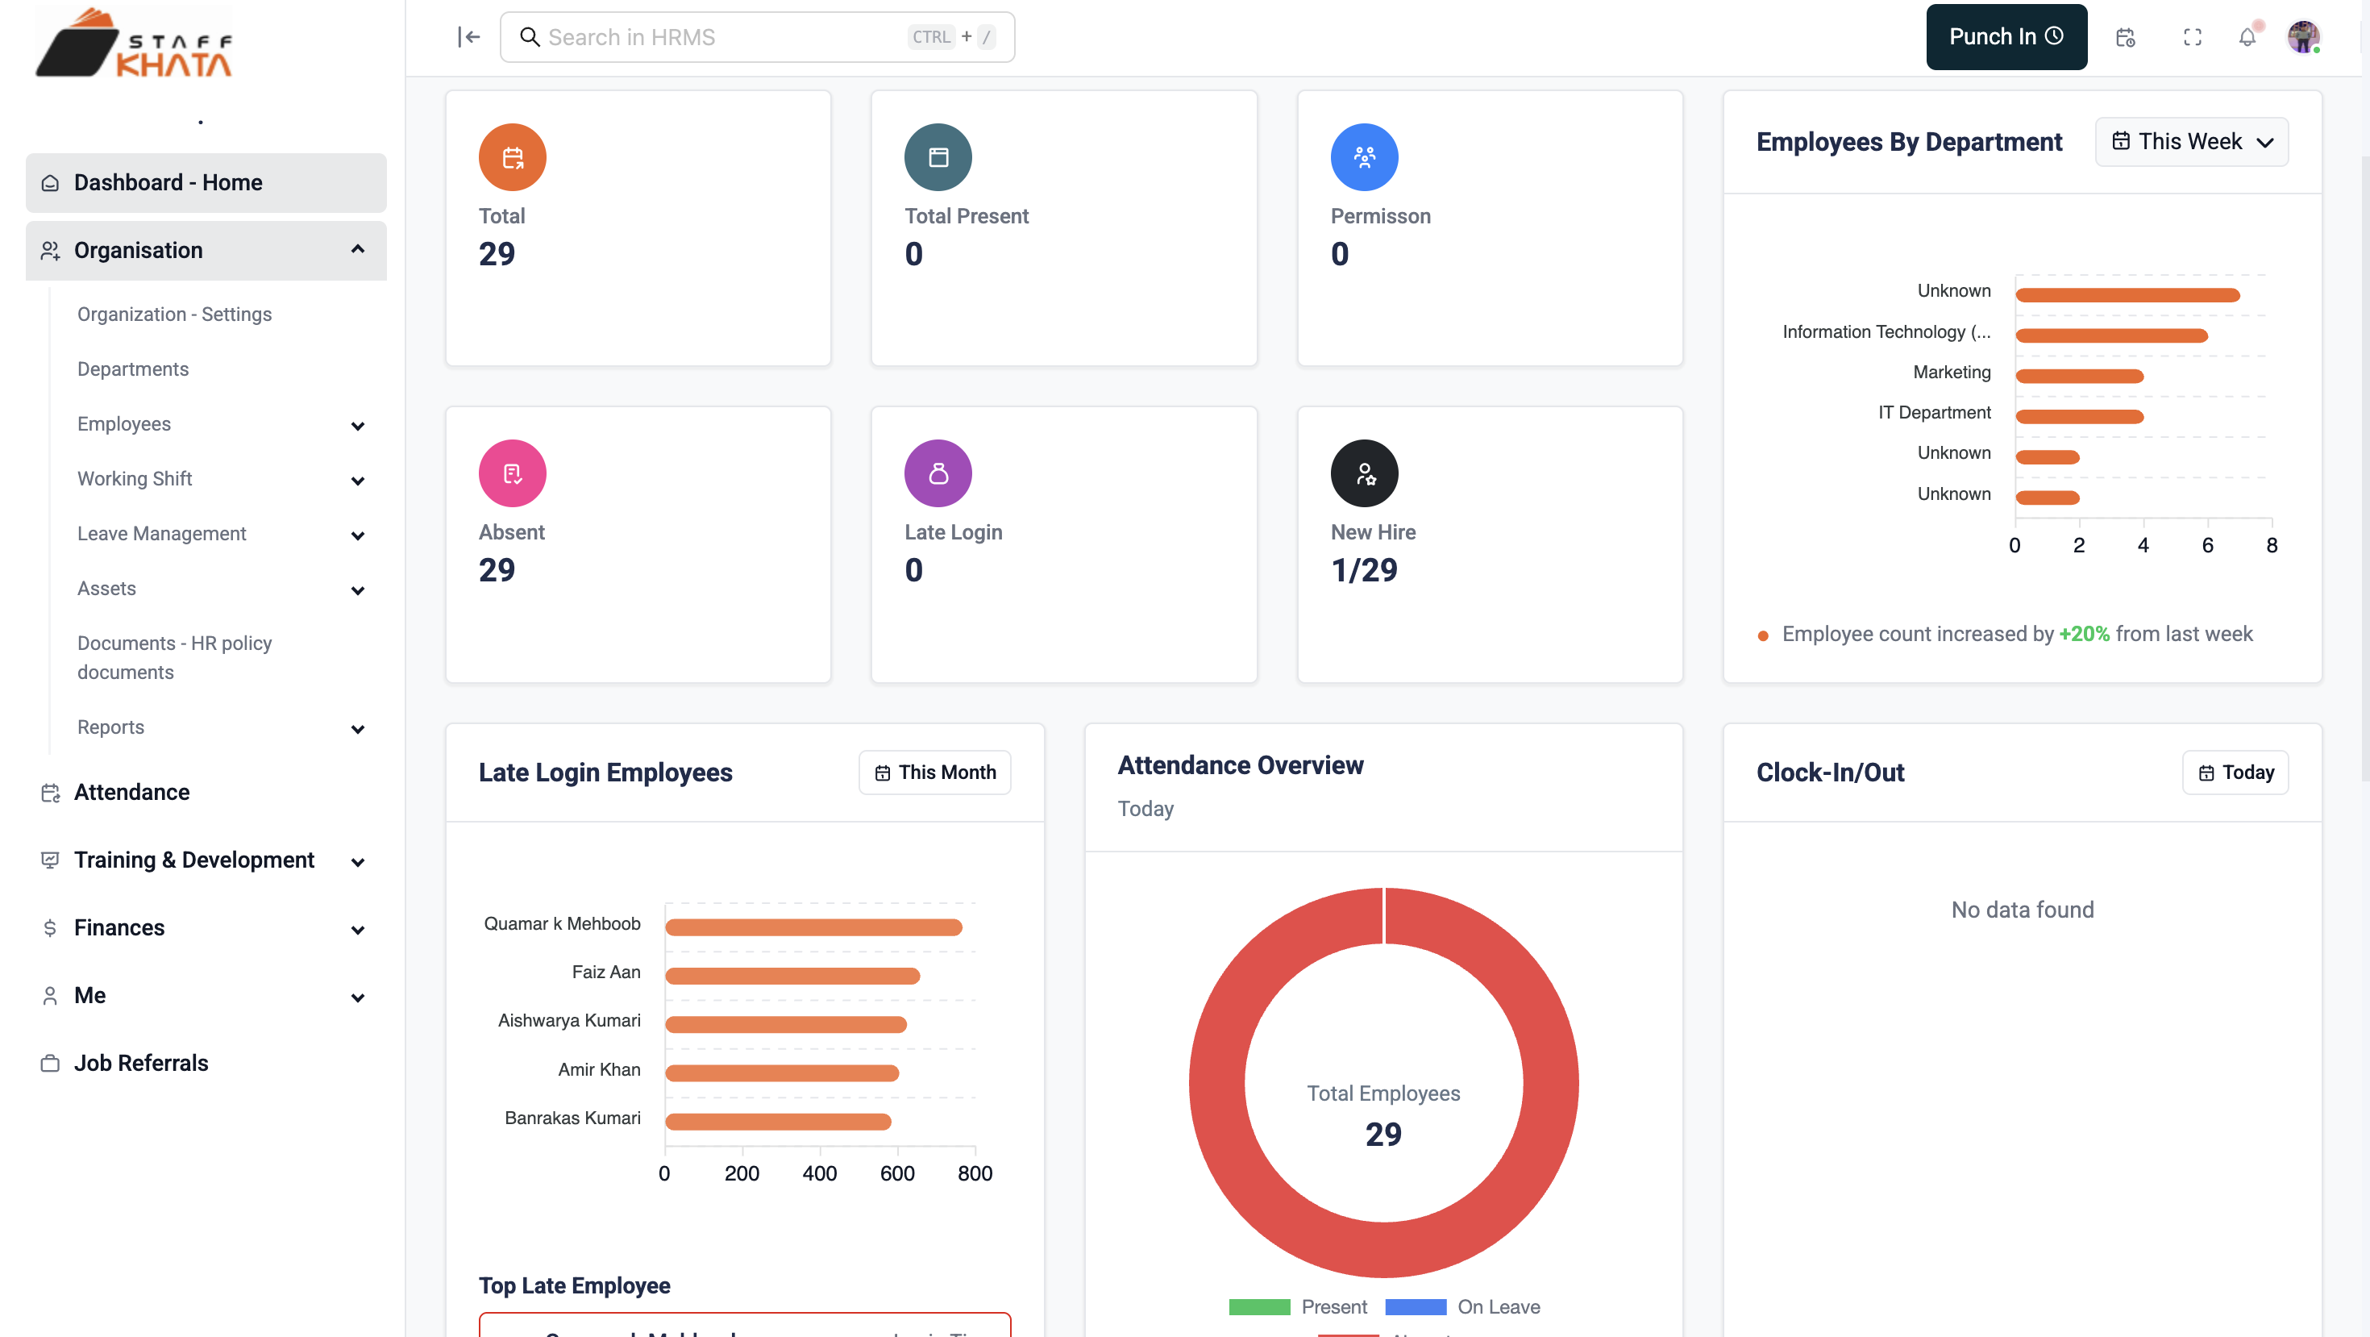2370x1337 pixels.
Task: Collapse the Organisation menu section
Action: coord(358,250)
